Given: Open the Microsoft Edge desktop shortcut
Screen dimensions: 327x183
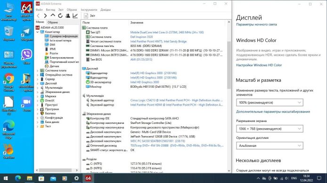Looking at the screenshot, I should (9, 129).
